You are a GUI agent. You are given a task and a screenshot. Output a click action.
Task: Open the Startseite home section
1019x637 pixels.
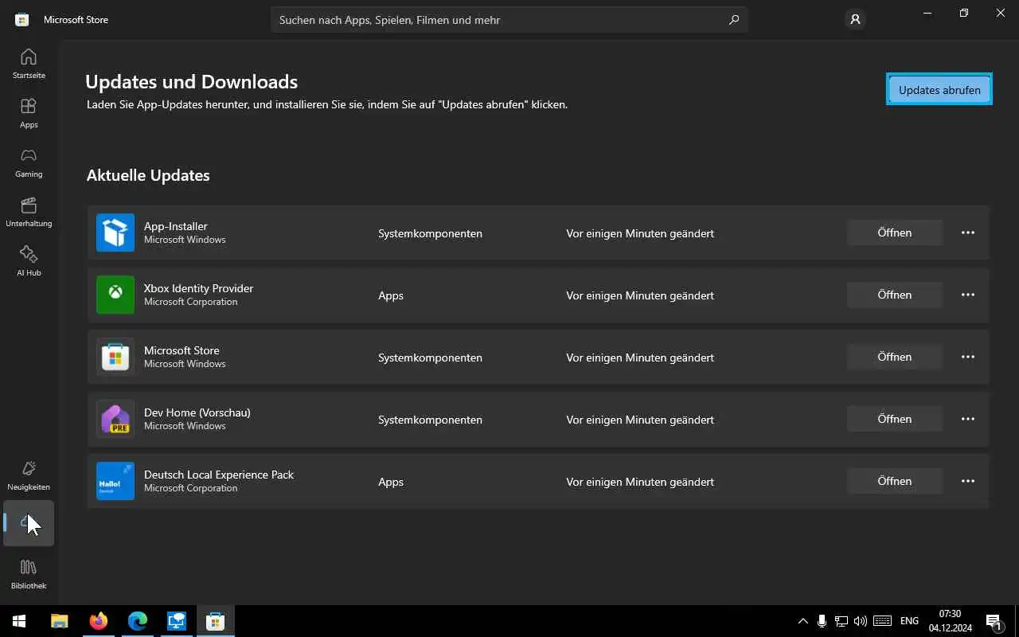click(x=29, y=64)
